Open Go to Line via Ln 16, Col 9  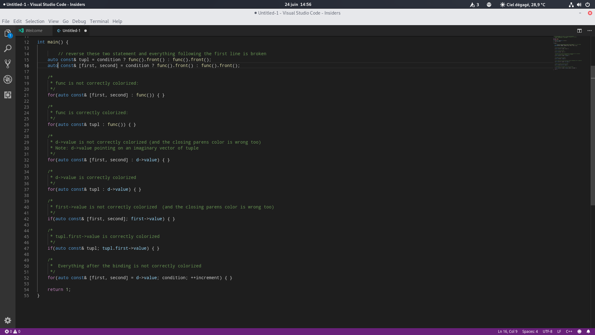[x=507, y=331]
